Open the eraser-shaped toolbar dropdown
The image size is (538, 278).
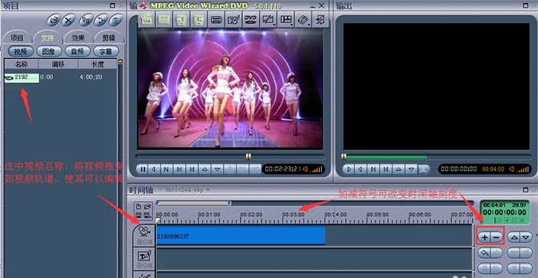[304, 20]
